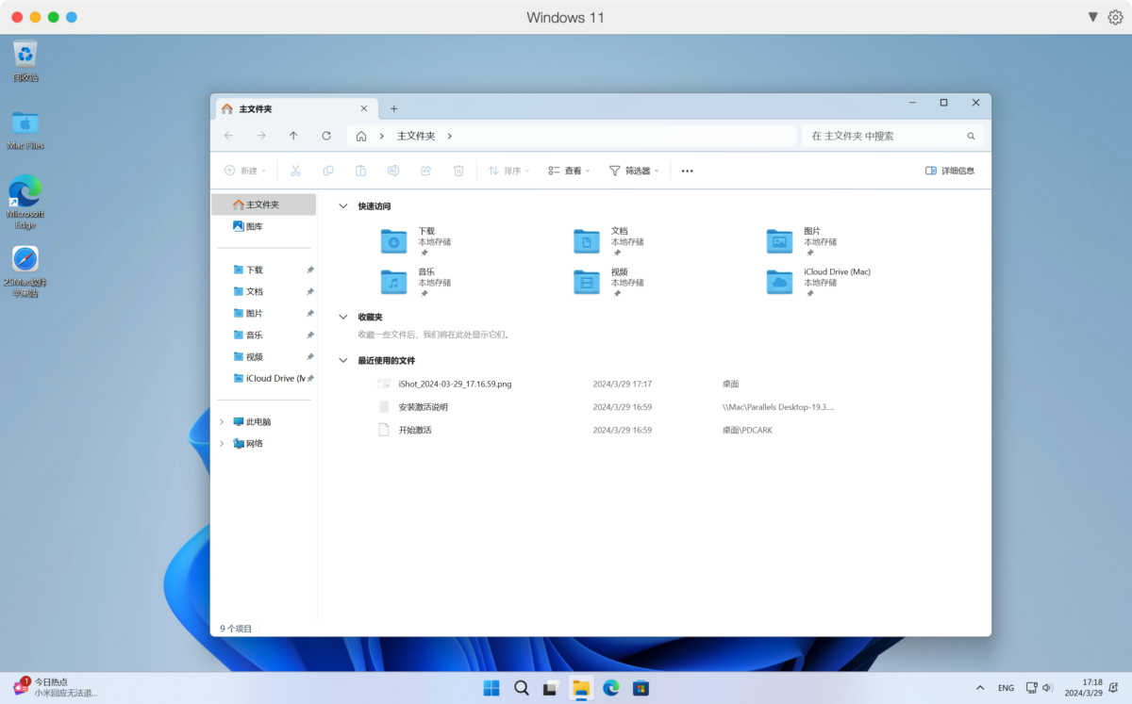Select the 主文件夹 tab
Image resolution: width=1132 pixels, height=704 pixels.
coord(295,109)
